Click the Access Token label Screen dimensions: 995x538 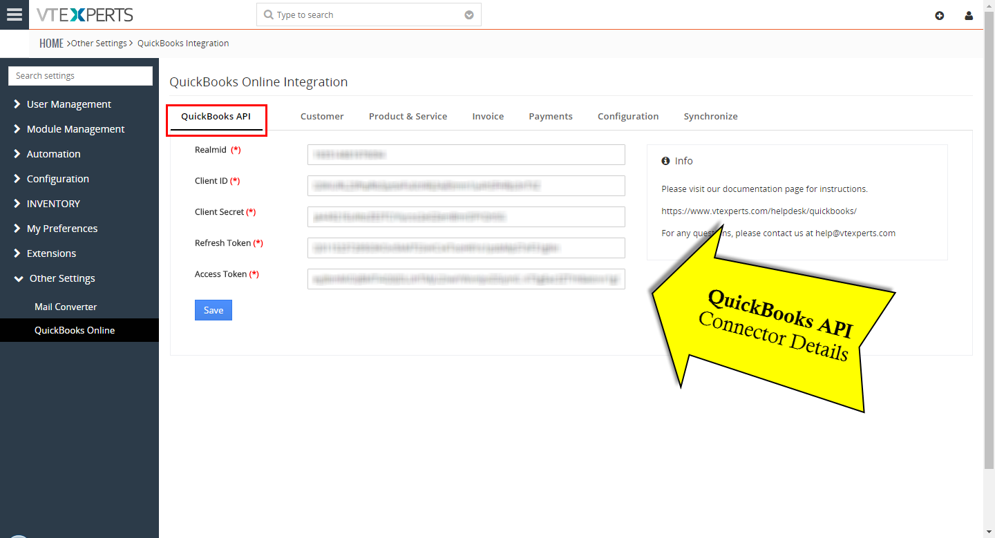tap(220, 274)
